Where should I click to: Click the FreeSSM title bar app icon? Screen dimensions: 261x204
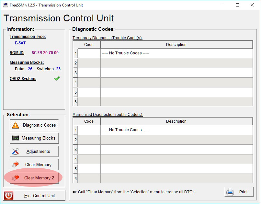[6, 5]
